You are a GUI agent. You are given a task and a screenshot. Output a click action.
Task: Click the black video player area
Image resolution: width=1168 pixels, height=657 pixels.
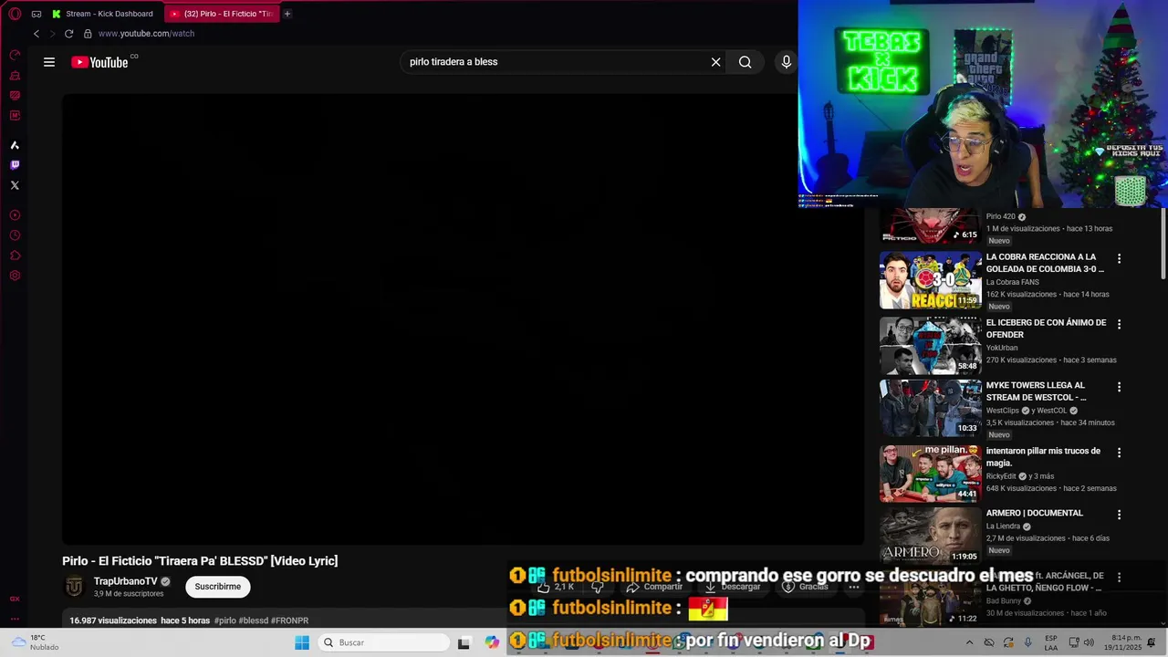[x=463, y=318]
